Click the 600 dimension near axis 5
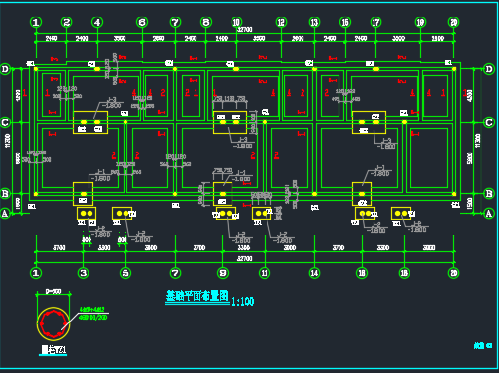The width and height of the screenshot is (499, 373). [x=122, y=240]
